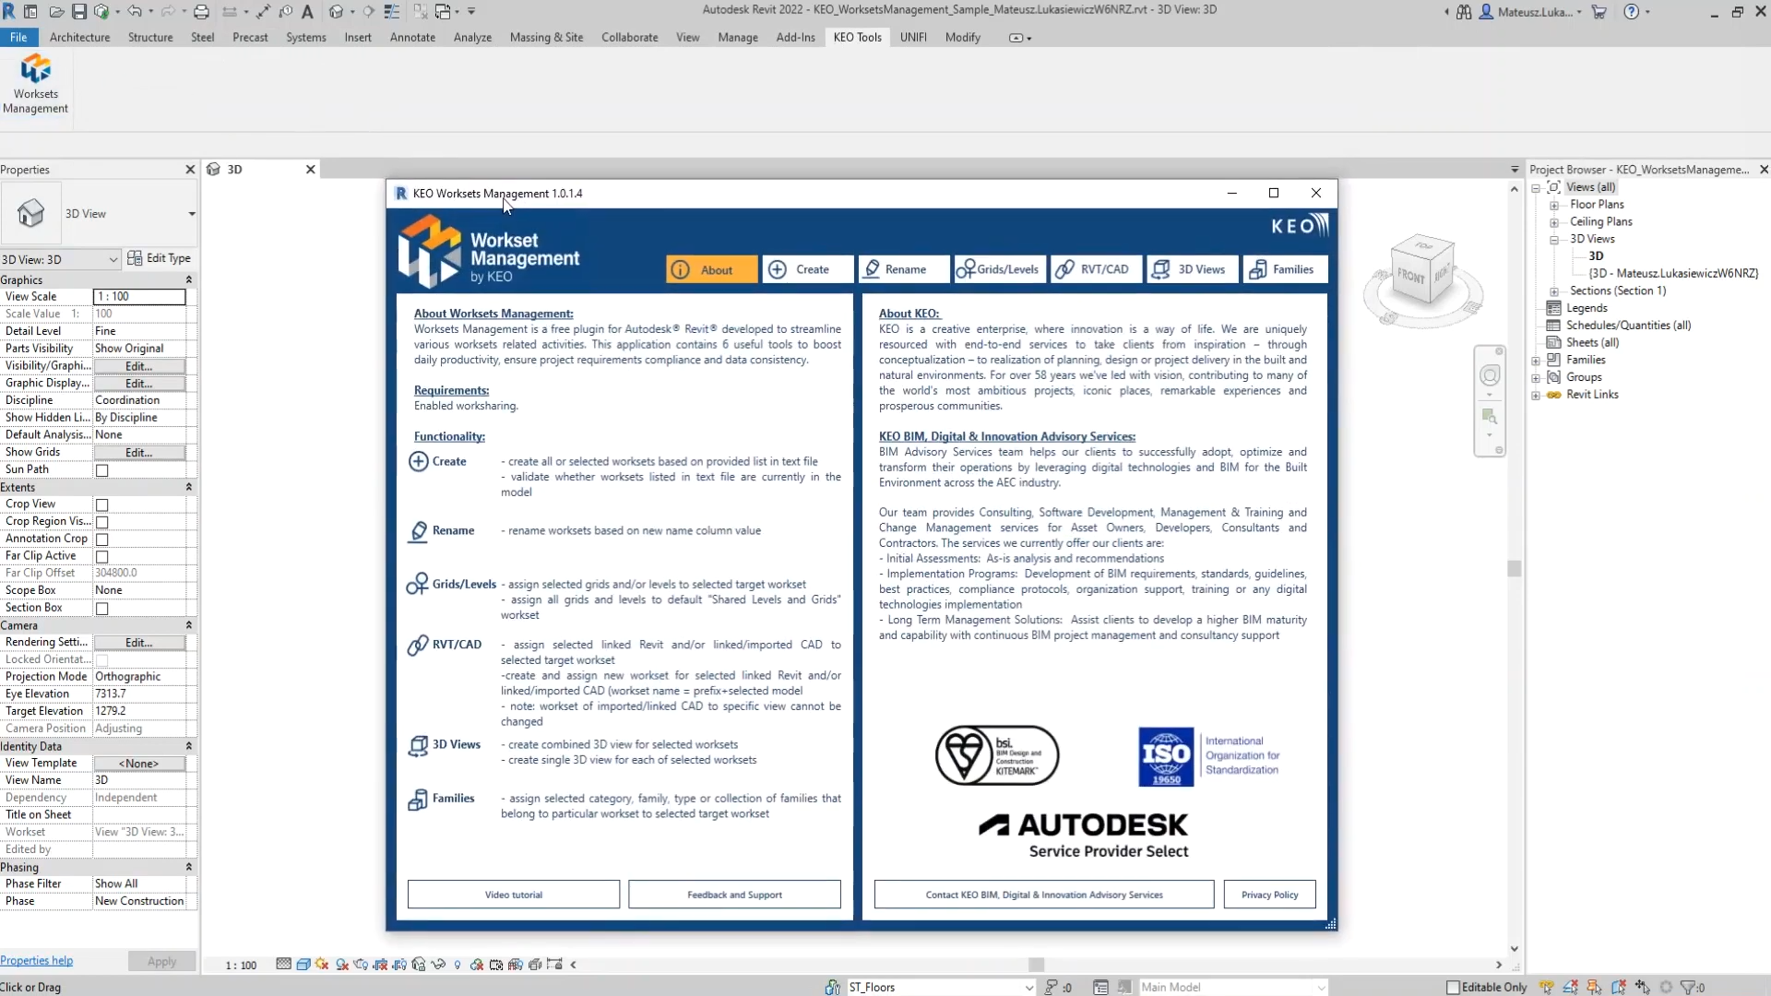The image size is (1771, 996).
Task: Open the Properties help link
Action: tap(37, 960)
